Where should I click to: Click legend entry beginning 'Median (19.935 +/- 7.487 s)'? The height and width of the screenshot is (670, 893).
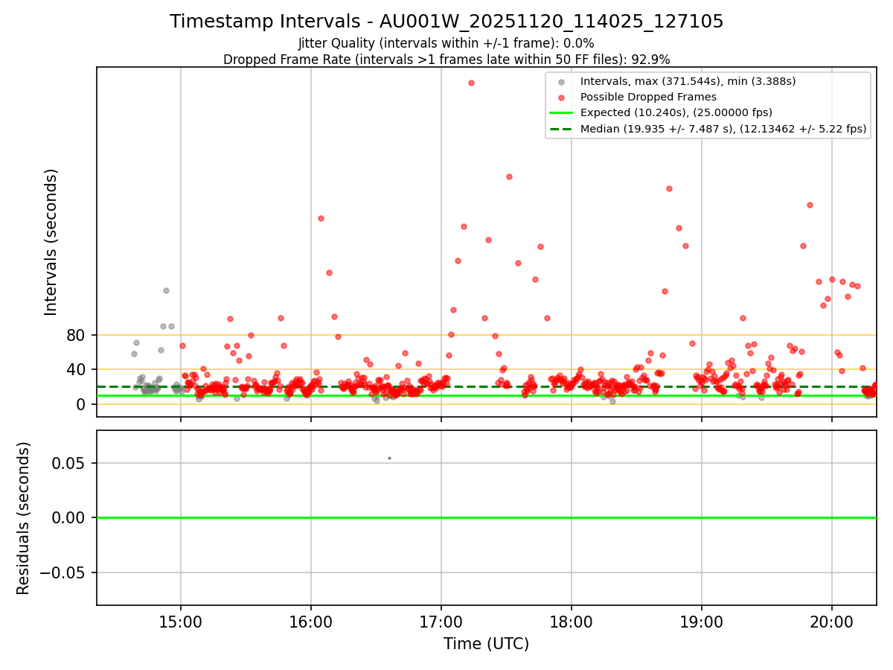pos(723,129)
